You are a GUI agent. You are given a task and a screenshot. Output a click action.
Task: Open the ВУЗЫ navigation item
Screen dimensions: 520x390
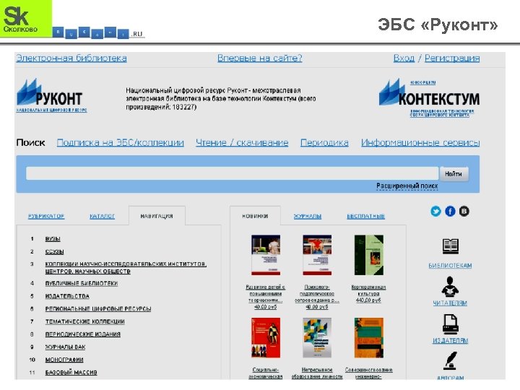tap(53, 239)
